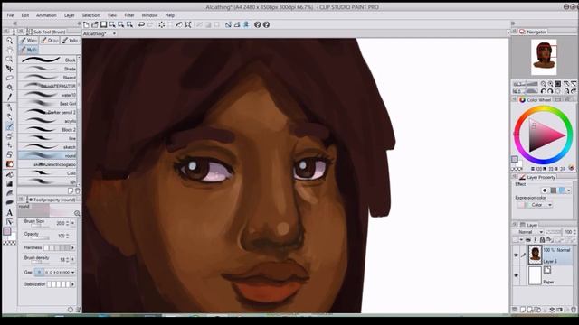Click the New document icon in command bar
This screenshot has width=579, height=325.
click(86, 24)
